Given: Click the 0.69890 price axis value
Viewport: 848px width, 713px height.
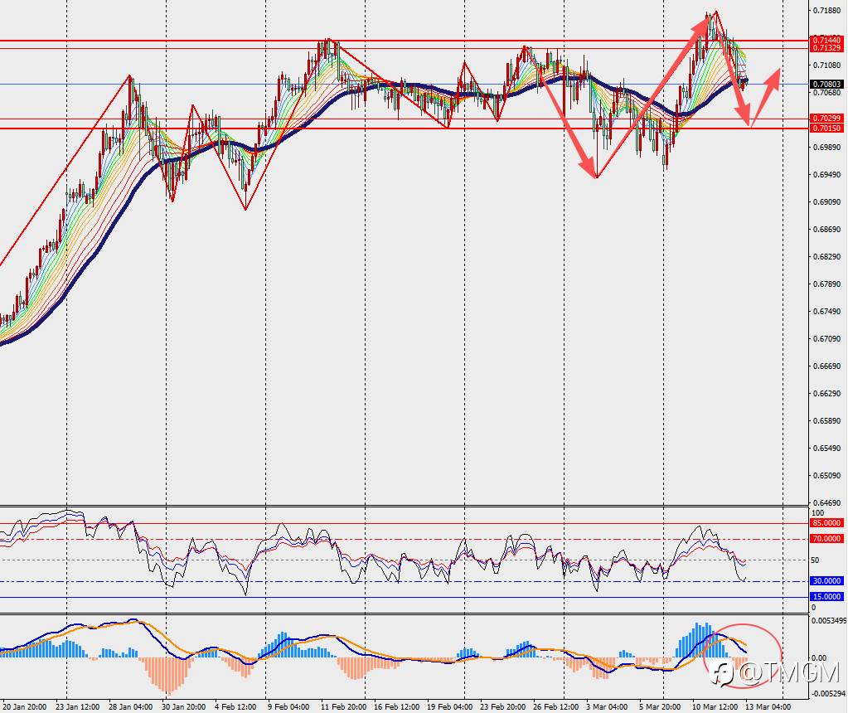Looking at the screenshot, I should click(x=827, y=147).
